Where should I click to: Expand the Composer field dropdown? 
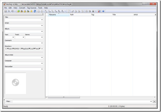(42, 63)
